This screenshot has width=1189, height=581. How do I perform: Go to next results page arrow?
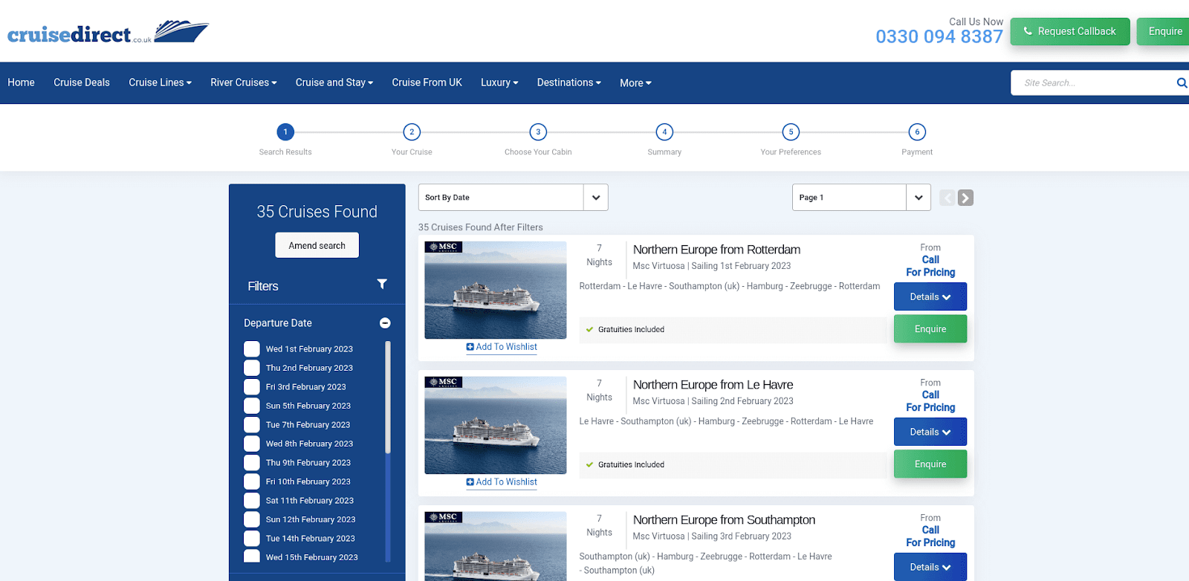click(965, 198)
